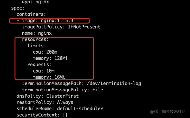Click the containers: key
190x118 pixels.
(x=31, y=14)
